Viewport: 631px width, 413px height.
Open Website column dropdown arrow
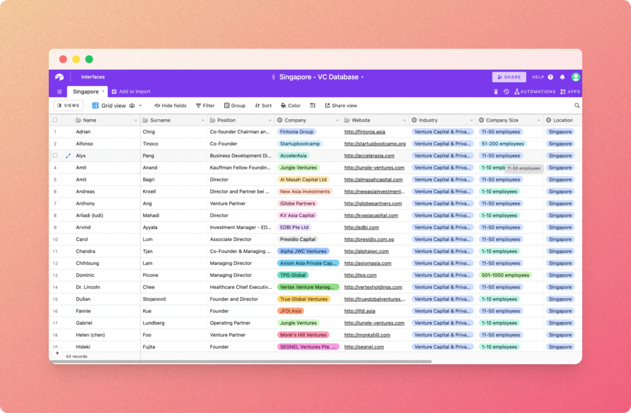[x=404, y=121]
